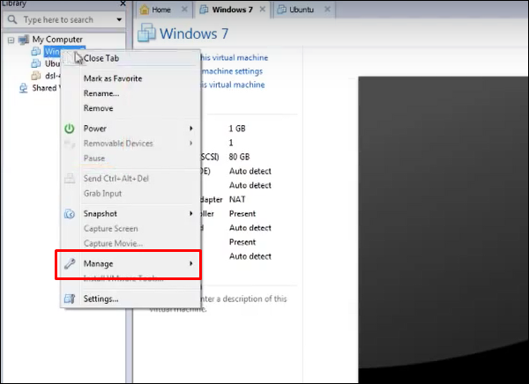Click the wrench icon beside Manage
The width and height of the screenshot is (529, 384).
click(x=70, y=263)
